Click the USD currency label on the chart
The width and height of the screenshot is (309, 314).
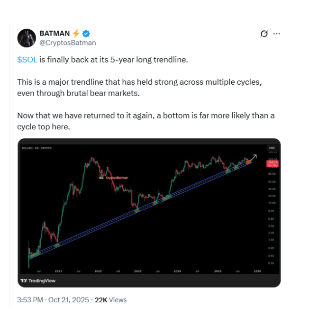[272, 148]
